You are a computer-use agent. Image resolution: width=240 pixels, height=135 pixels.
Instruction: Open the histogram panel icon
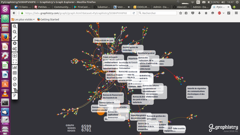tap(15, 67)
